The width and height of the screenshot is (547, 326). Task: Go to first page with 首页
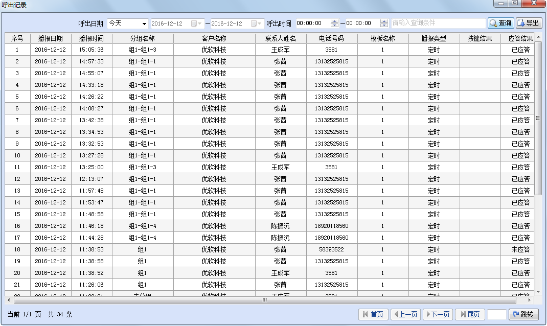(x=373, y=314)
